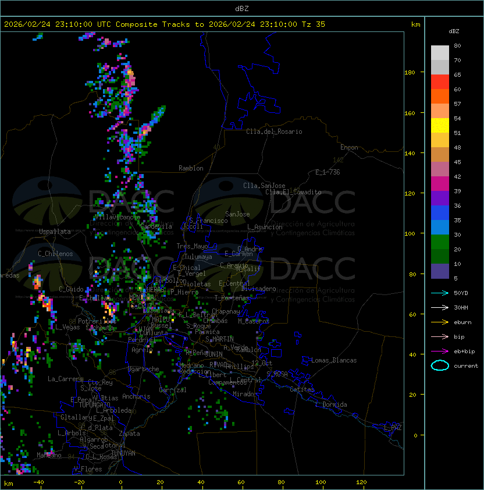
Task: Click the 'La_Carrera' map label
Action: [x=65, y=379]
